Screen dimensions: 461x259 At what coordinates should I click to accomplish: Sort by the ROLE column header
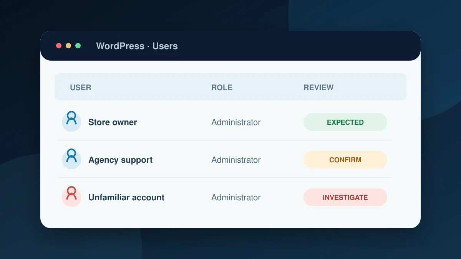(x=222, y=87)
